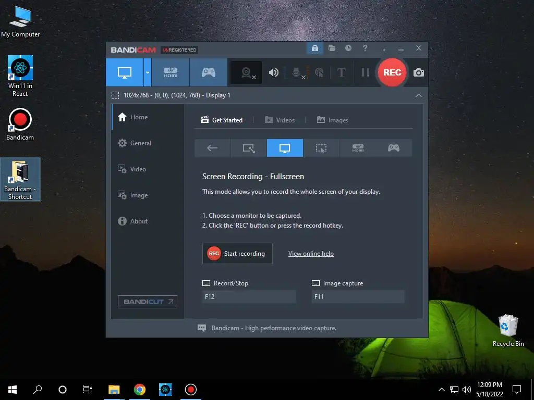Click Record/Stop hotkey field F12
The height and width of the screenshot is (400, 534).
click(x=249, y=296)
